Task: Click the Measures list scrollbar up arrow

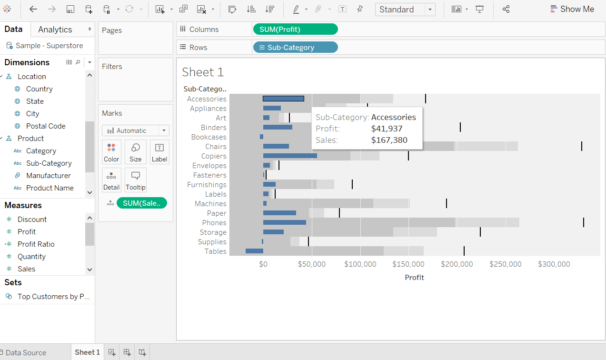Action: click(89, 218)
